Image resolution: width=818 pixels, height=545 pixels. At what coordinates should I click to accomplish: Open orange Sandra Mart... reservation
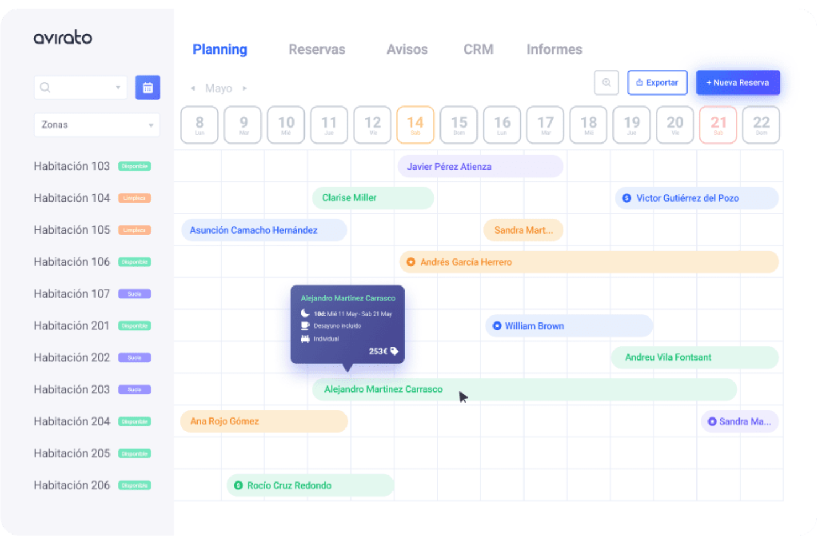point(523,230)
